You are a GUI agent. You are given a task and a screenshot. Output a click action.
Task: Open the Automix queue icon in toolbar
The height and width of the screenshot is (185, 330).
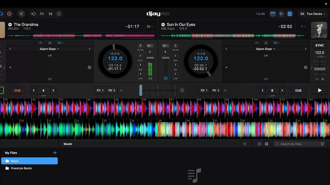coord(21,14)
